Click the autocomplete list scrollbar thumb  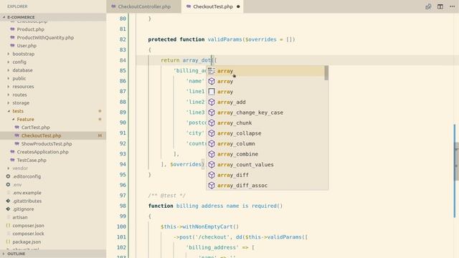point(326,73)
